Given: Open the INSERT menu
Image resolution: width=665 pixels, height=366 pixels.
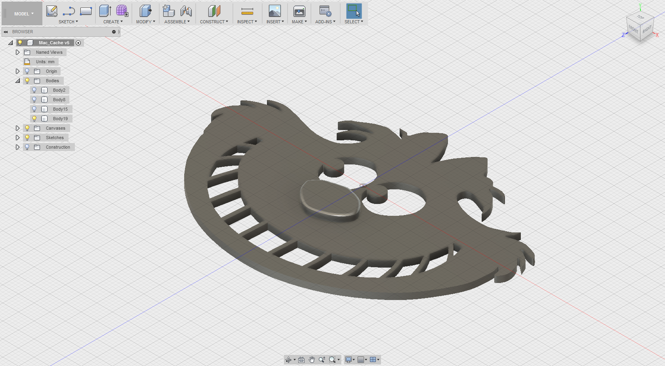Looking at the screenshot, I should click(x=275, y=22).
